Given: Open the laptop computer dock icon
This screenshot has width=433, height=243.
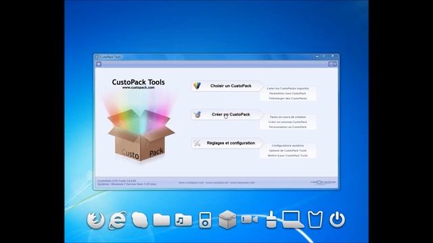Looking at the screenshot, I should click(x=293, y=219).
